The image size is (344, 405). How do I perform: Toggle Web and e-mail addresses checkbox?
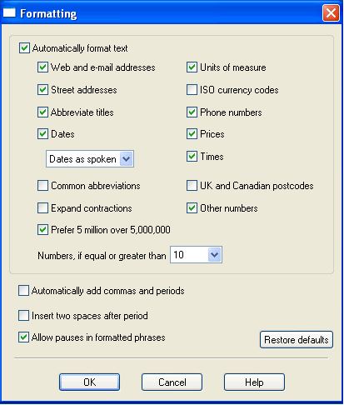point(42,67)
